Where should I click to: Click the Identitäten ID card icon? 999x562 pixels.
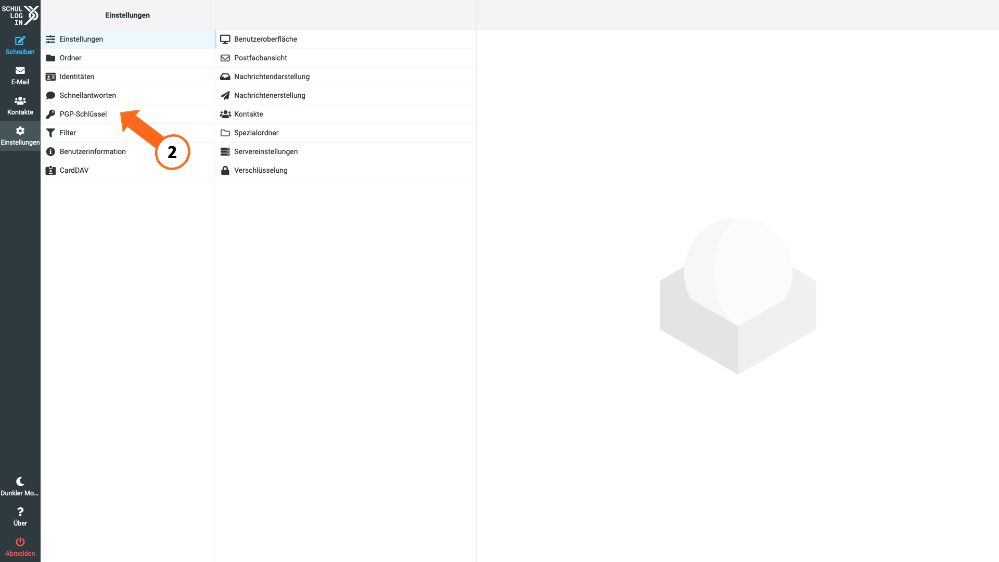pos(50,76)
